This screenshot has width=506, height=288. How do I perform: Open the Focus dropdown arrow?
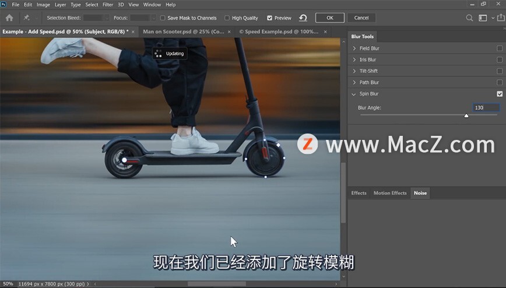coord(154,18)
